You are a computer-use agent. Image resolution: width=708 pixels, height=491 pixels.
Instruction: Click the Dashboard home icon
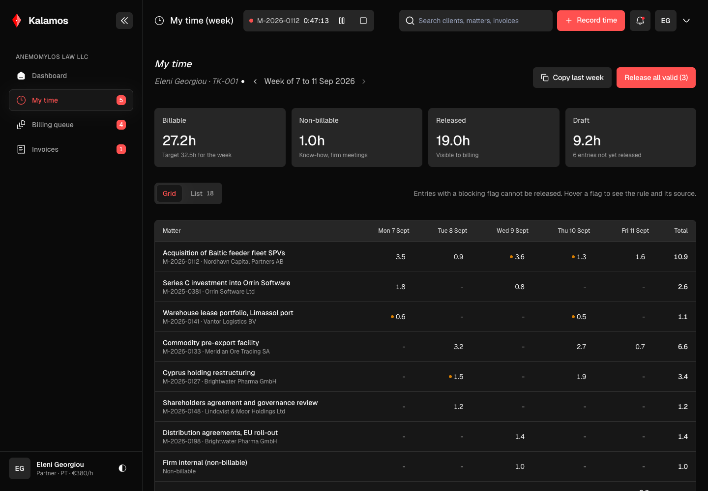[21, 76]
